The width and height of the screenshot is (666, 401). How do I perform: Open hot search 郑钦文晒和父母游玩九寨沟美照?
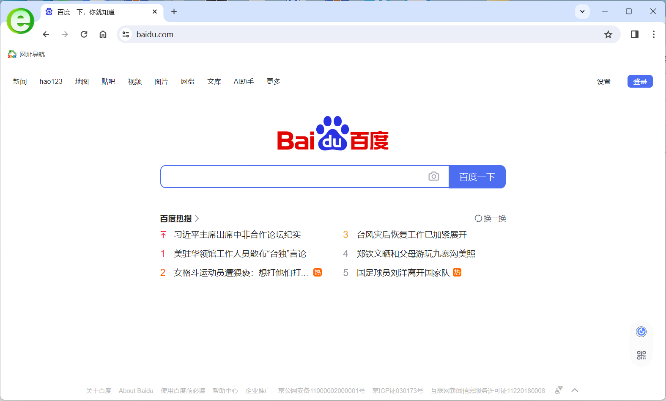click(416, 254)
